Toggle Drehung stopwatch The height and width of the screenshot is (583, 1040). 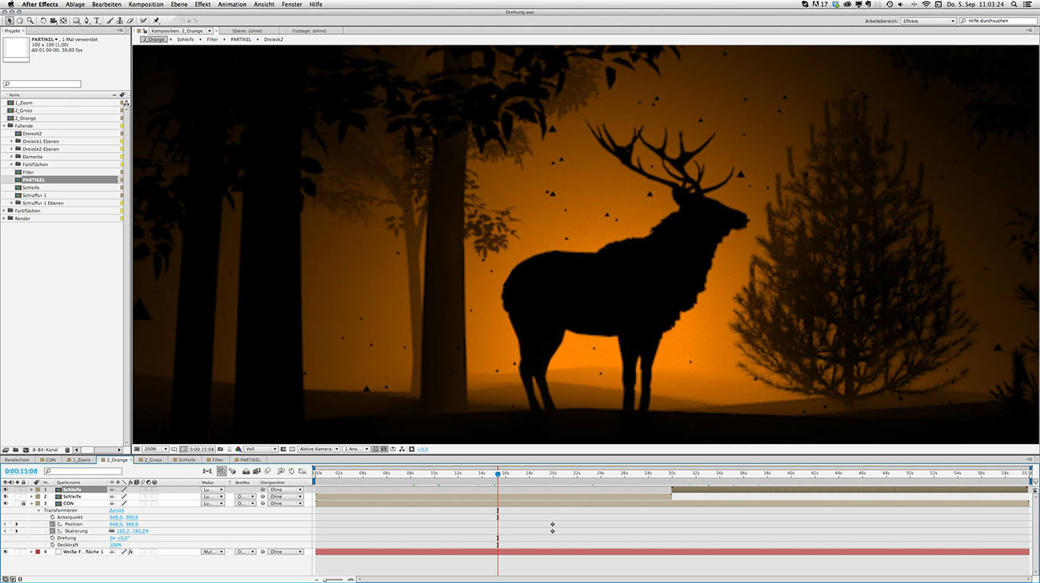[53, 538]
